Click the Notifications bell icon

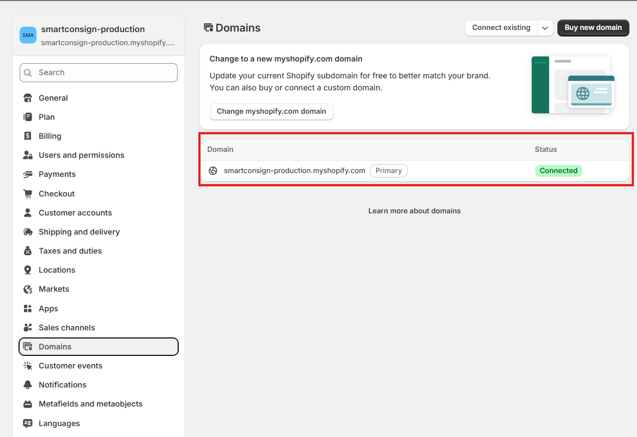(x=28, y=385)
